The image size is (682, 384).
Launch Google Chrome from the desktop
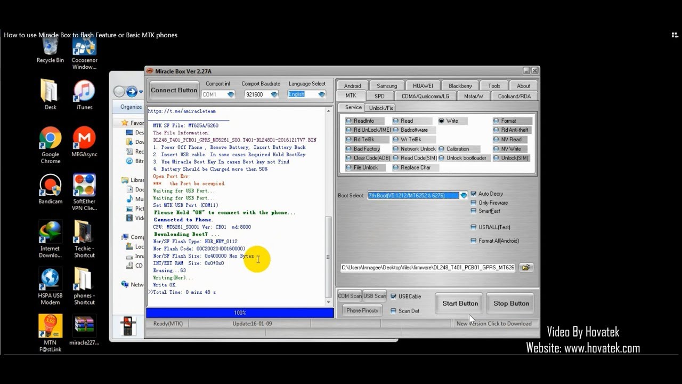coord(50,145)
